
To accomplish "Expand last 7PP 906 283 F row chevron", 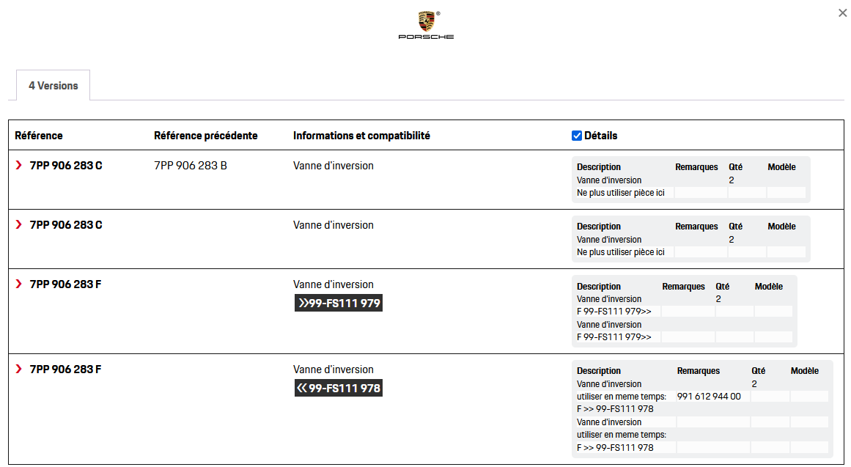I will [19, 369].
